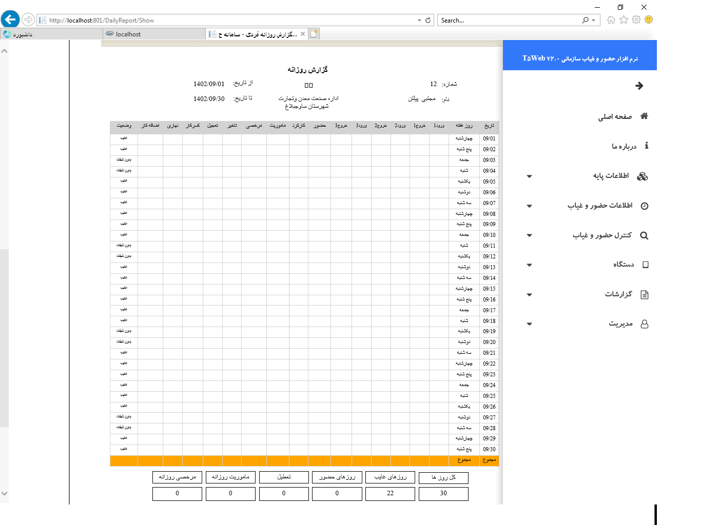Open the search provider dropdown arrow
701x525 pixels.
point(593,20)
